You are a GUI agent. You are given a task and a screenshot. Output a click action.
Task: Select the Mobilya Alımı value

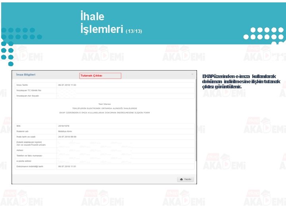[x=65, y=132]
